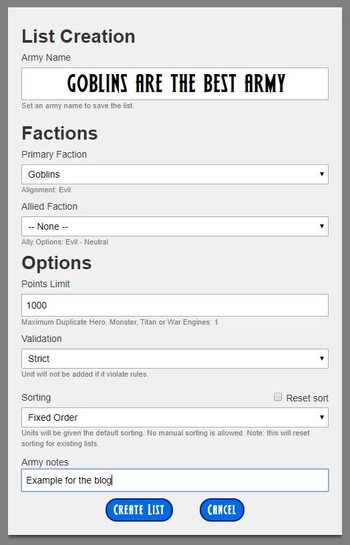Click the Cancel button
350x545 pixels.
[x=222, y=510]
